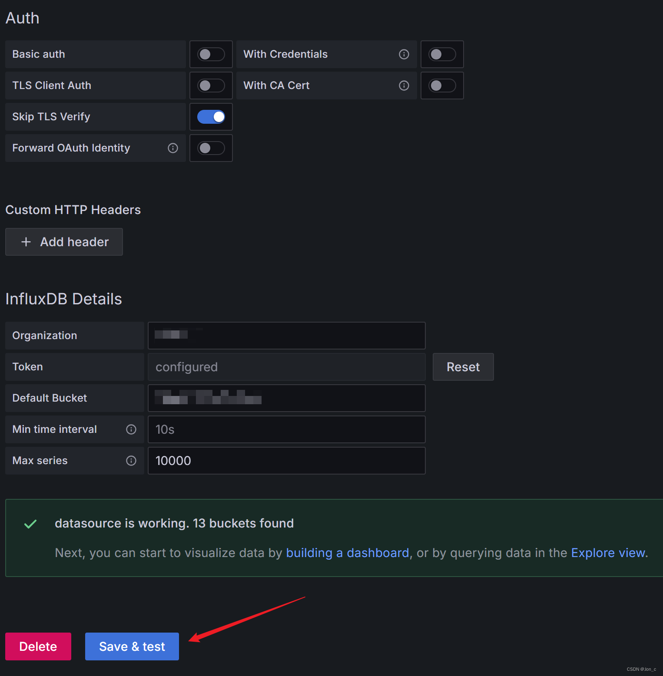663x676 pixels.
Task: Click the 'Custom HTTP Headers' heading
Action: [73, 210]
